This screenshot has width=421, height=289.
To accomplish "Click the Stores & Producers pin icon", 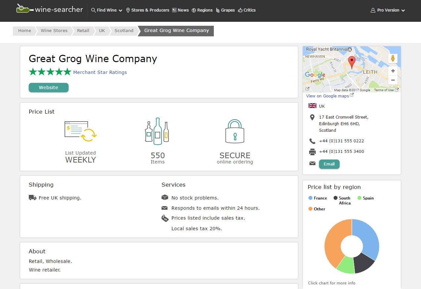I will tap(128, 10).
